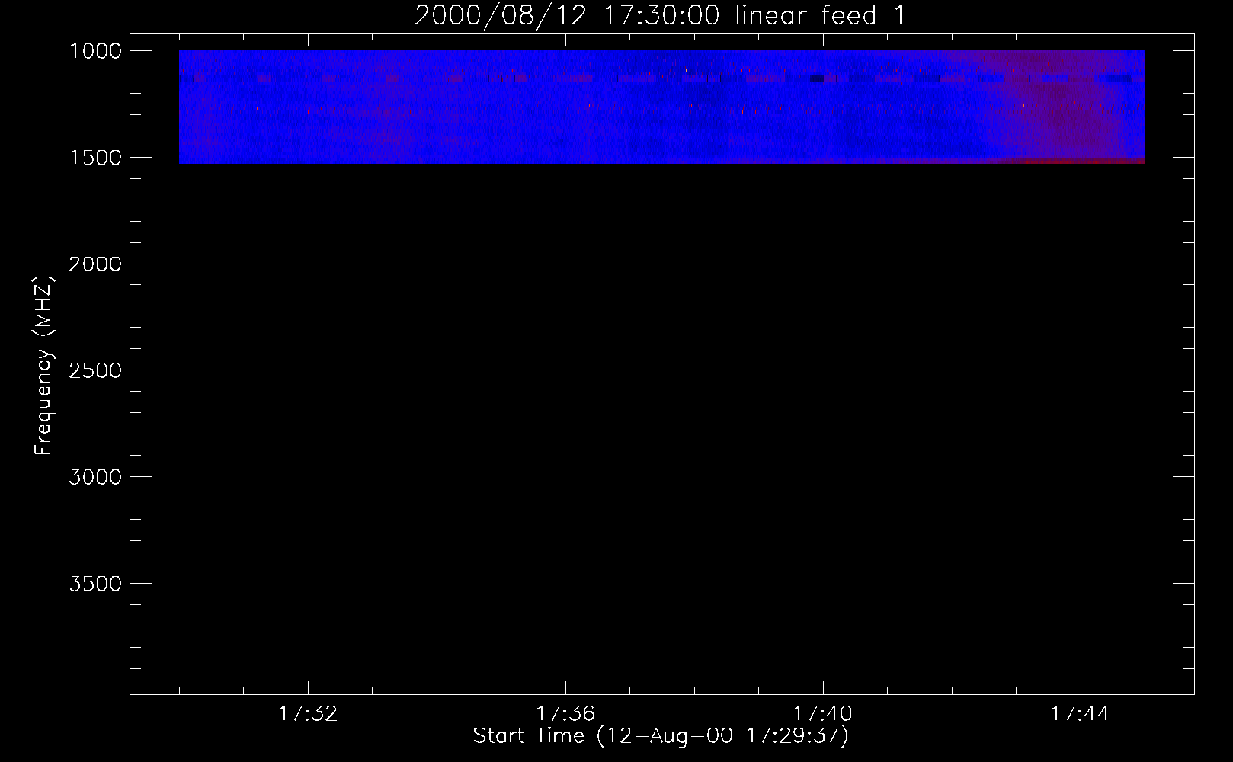Click the blue spectrogram data band
The width and height of the screenshot is (1233, 762).
coord(661,107)
